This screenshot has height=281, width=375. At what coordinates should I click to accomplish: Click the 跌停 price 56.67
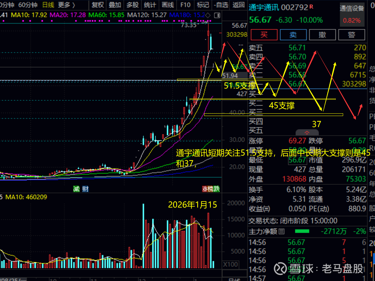click(357, 140)
